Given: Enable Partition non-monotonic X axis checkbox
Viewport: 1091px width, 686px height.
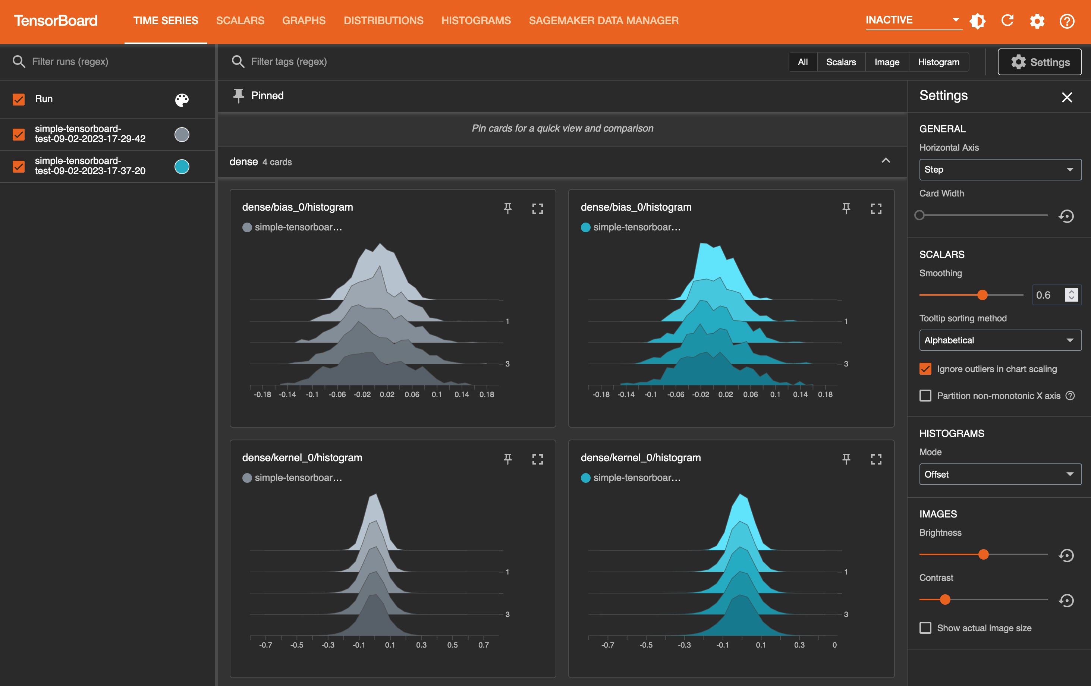Looking at the screenshot, I should click(x=925, y=394).
